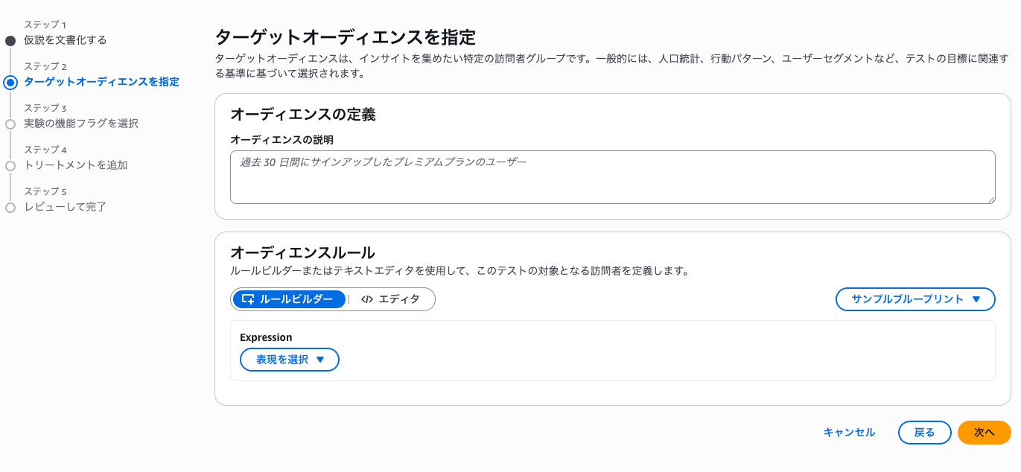Click the Expression label
The height and width of the screenshot is (472, 1021).
[266, 337]
